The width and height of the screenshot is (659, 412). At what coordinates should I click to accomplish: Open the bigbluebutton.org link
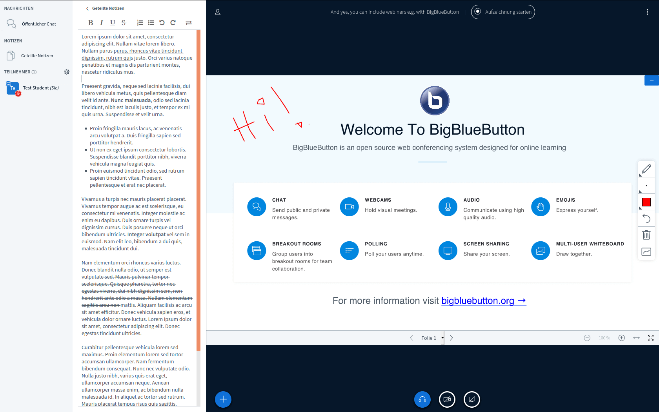[x=484, y=301]
